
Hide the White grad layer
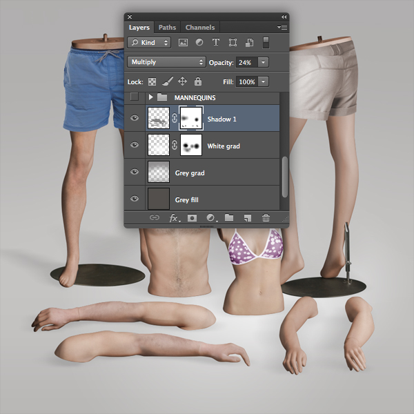(135, 145)
